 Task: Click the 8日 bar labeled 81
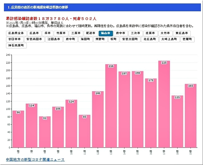click(45, 132)
